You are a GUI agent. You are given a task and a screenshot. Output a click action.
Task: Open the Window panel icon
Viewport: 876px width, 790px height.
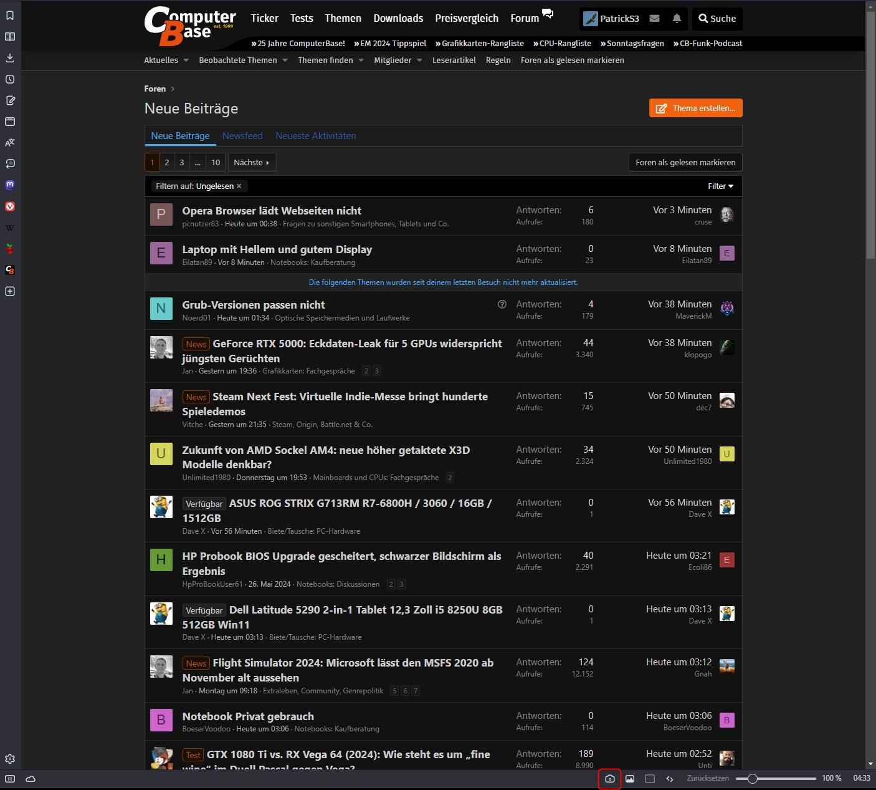(x=10, y=122)
